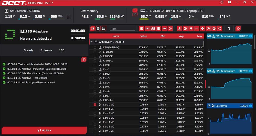Toggle the CPU hardware filter icon

click(142, 29)
